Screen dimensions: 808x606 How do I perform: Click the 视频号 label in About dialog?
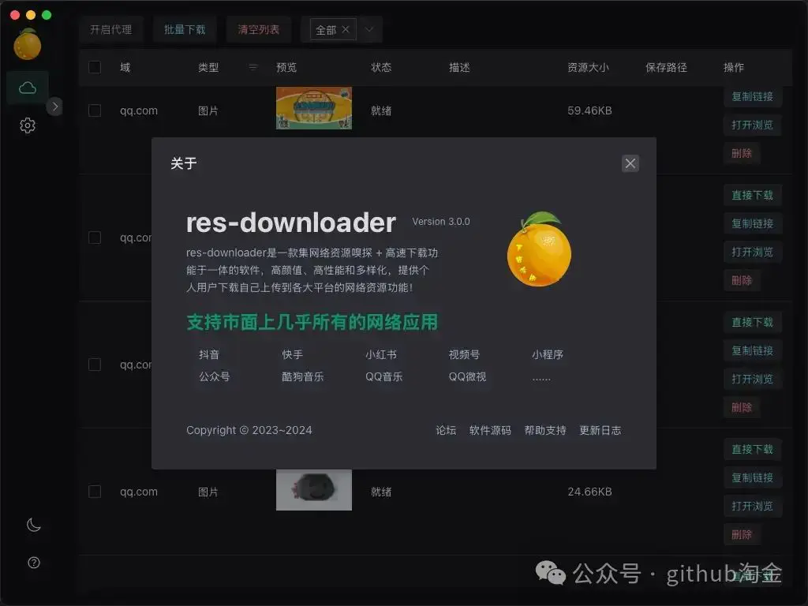click(464, 354)
